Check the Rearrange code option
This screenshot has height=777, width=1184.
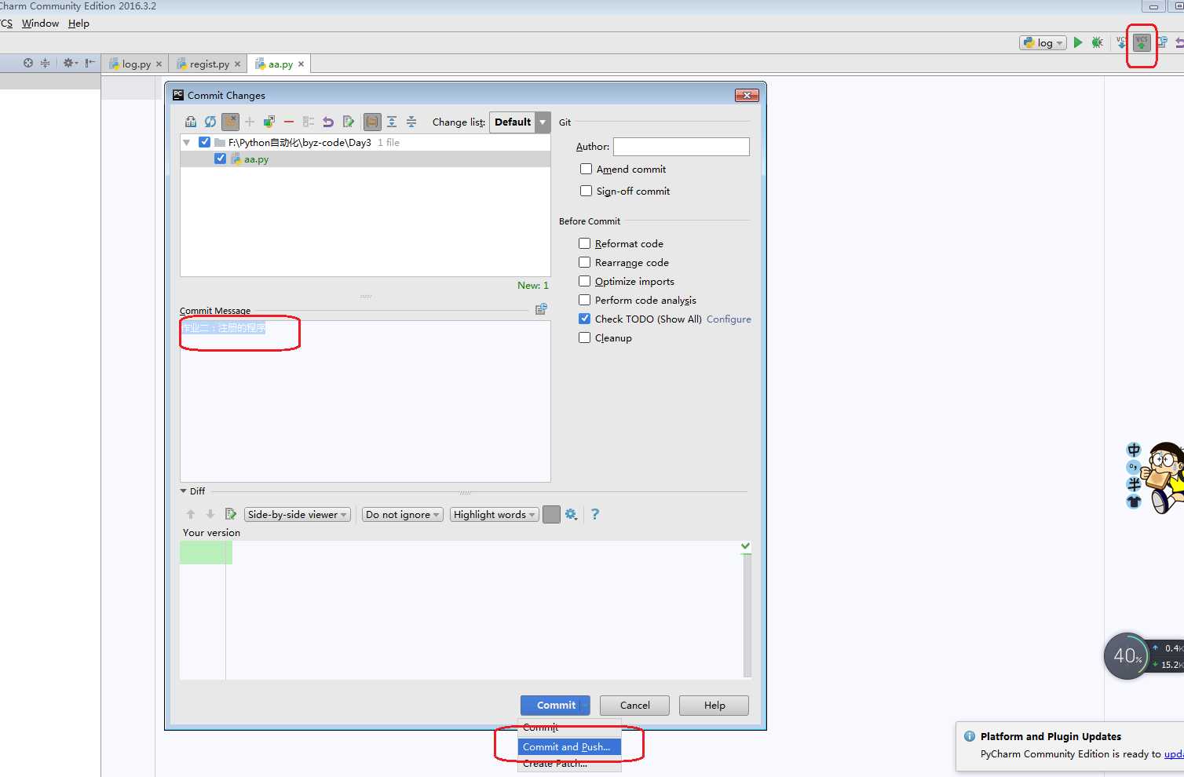[x=584, y=262]
